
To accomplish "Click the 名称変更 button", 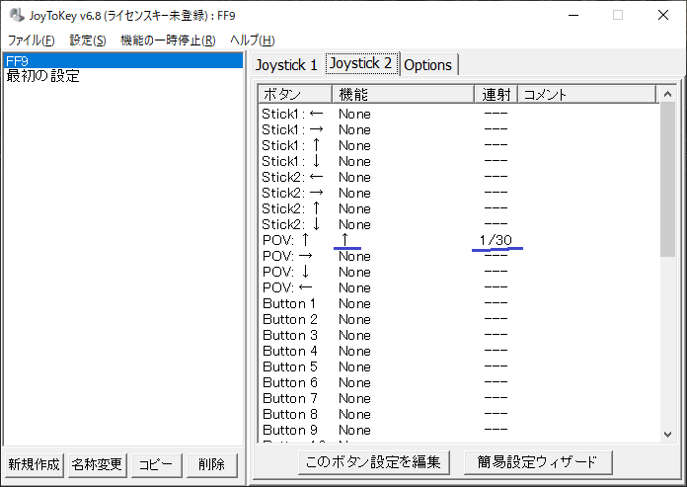I will coord(97,464).
